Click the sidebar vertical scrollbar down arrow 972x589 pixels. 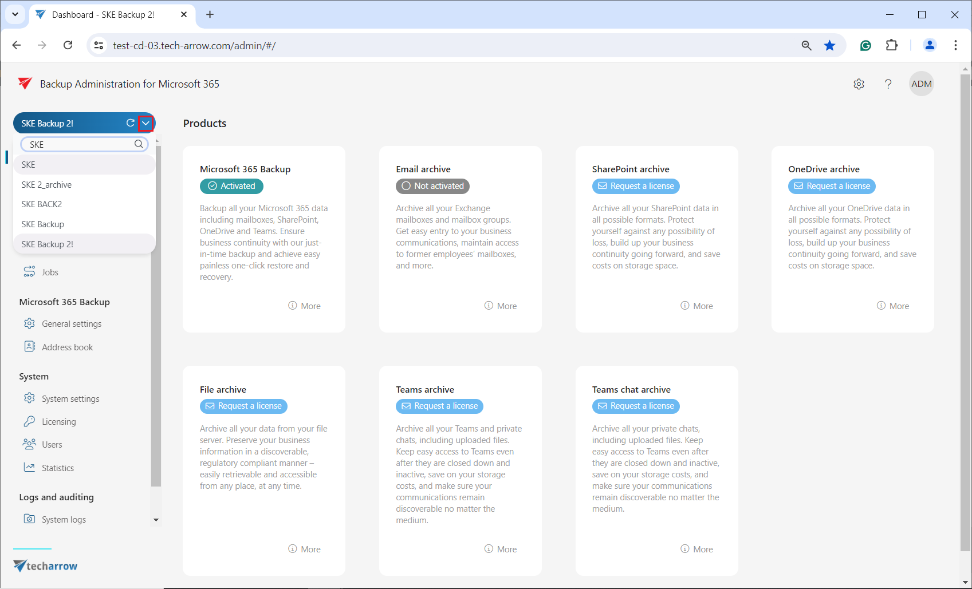156,520
